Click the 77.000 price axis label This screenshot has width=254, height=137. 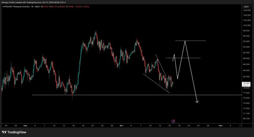247,93
